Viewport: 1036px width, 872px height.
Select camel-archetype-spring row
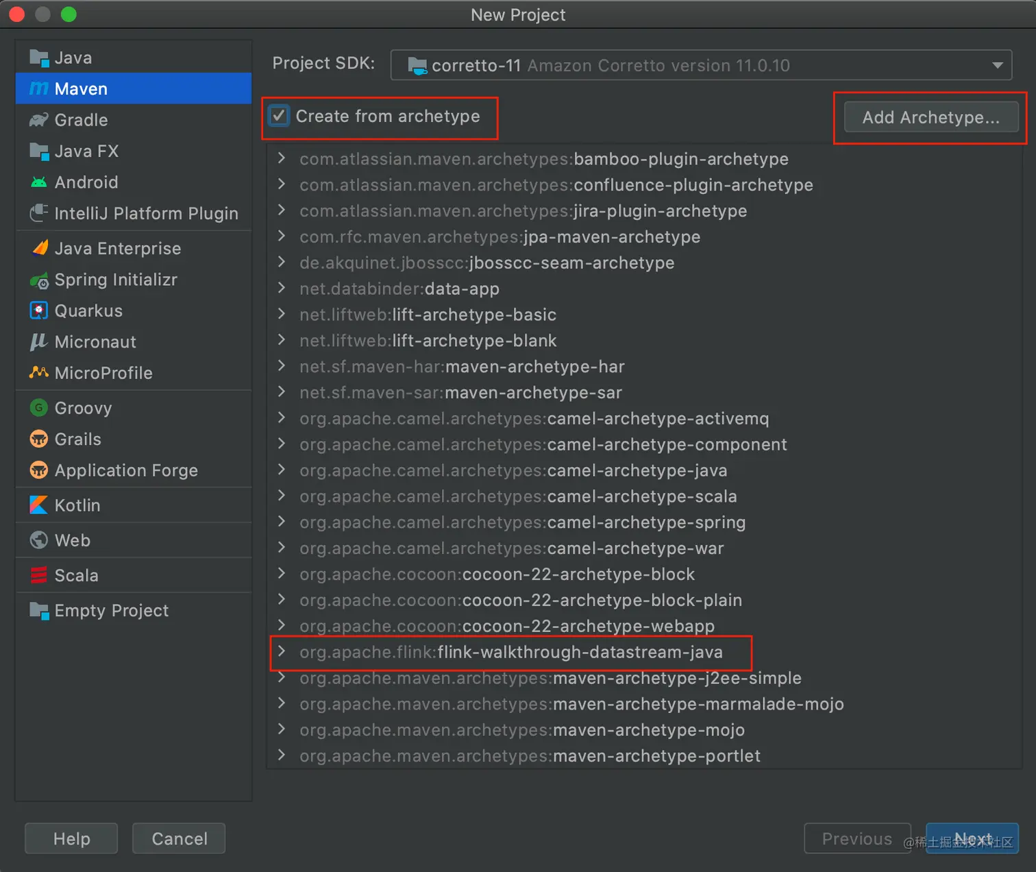[x=644, y=522]
